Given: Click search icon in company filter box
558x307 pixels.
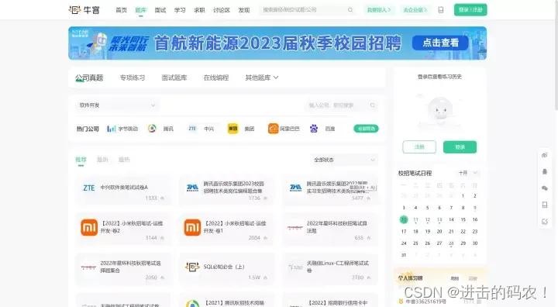Looking at the screenshot, I should [372, 105].
